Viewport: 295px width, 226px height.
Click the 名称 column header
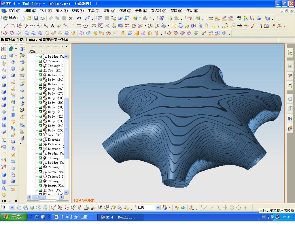tap(32, 52)
